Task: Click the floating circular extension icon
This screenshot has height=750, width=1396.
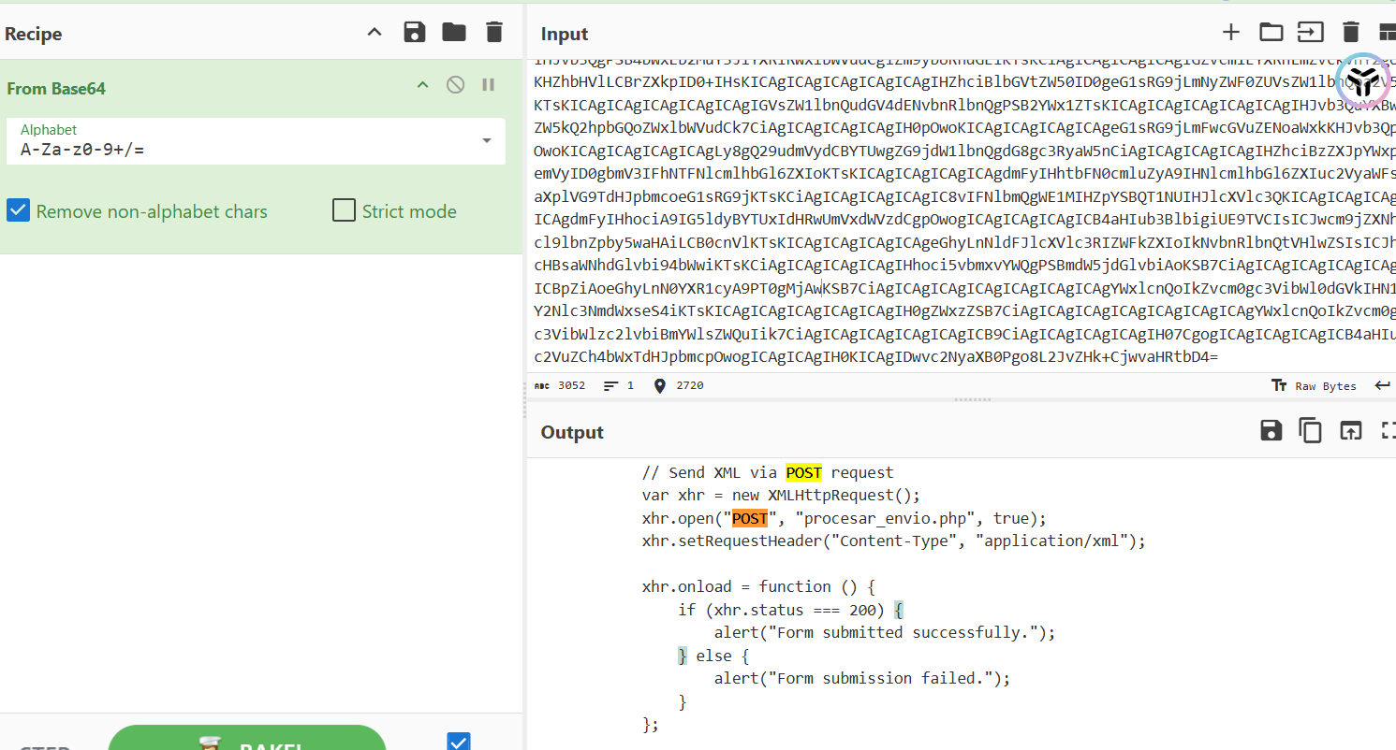Action: [1363, 80]
